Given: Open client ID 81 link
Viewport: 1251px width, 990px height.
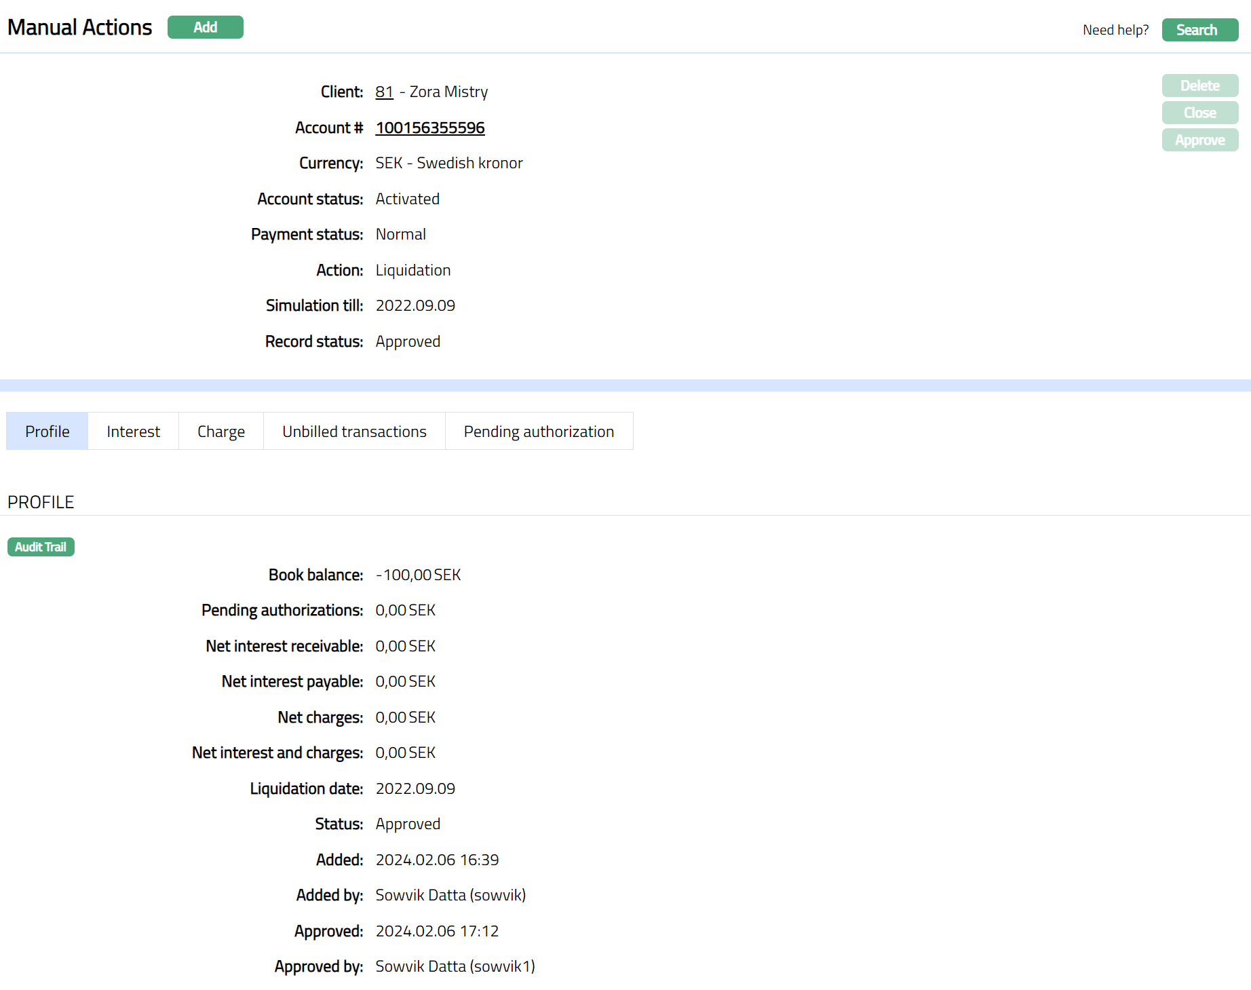Looking at the screenshot, I should [x=384, y=92].
